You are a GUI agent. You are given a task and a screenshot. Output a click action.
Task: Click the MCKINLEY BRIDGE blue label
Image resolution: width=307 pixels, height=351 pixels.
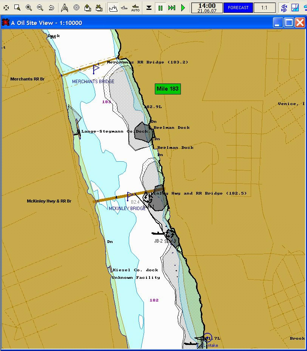pos(127,209)
